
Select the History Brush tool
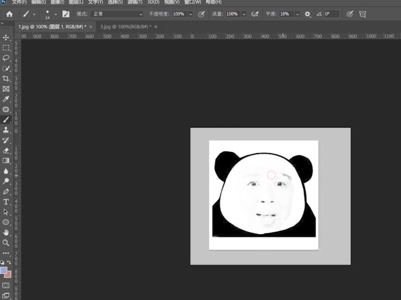(x=6, y=140)
